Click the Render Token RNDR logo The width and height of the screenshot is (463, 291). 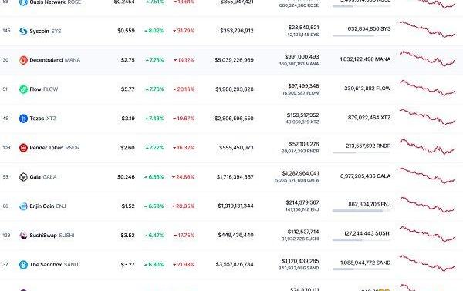23,148
